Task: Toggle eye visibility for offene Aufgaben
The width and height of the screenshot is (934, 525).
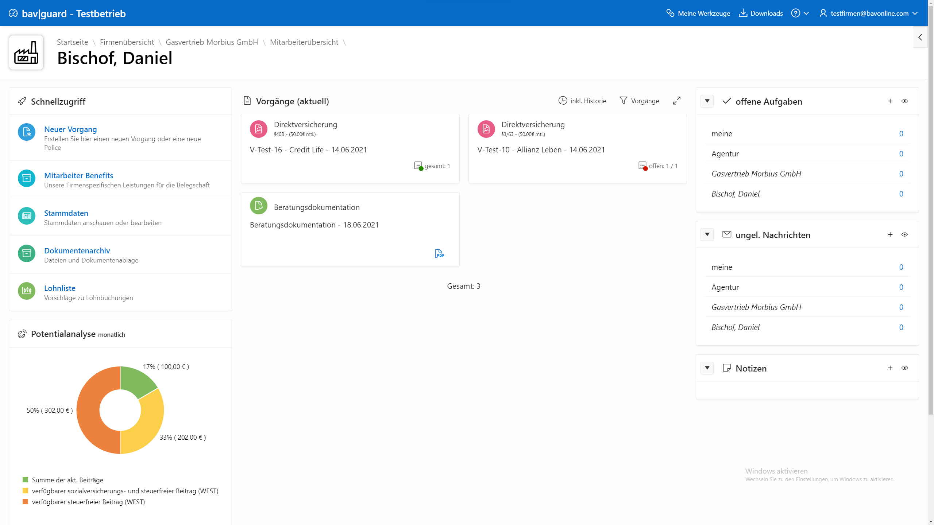Action: point(904,101)
